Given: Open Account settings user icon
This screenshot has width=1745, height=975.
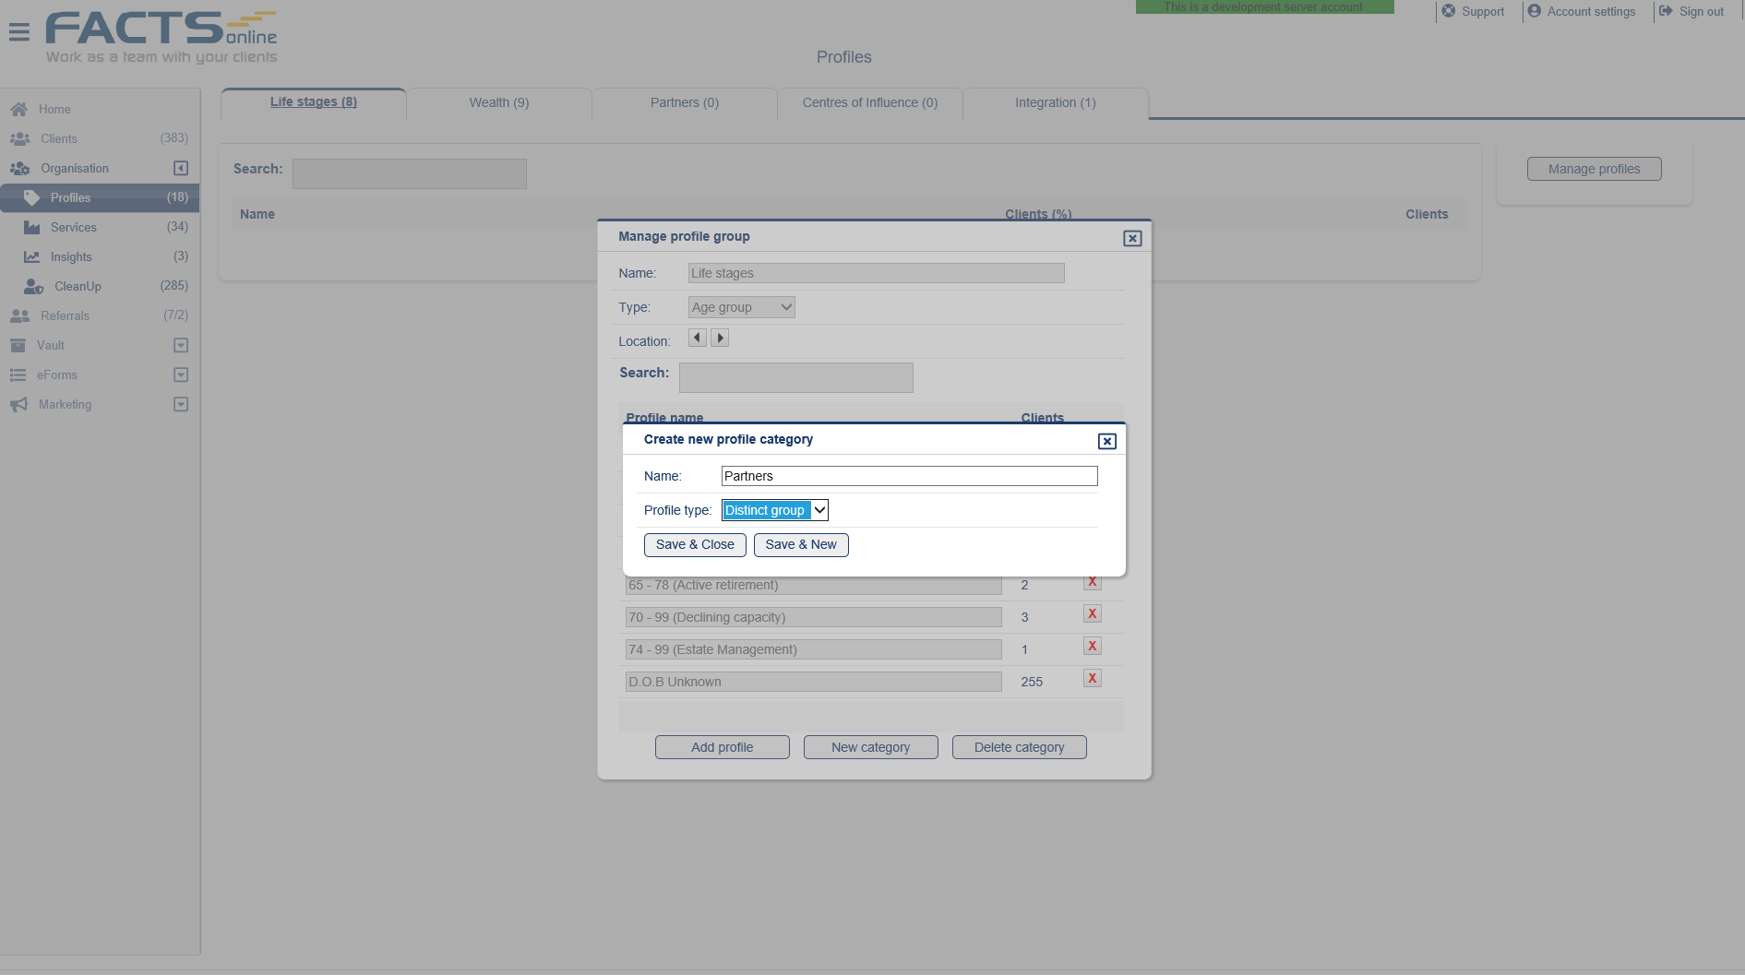Looking at the screenshot, I should click(x=1535, y=11).
